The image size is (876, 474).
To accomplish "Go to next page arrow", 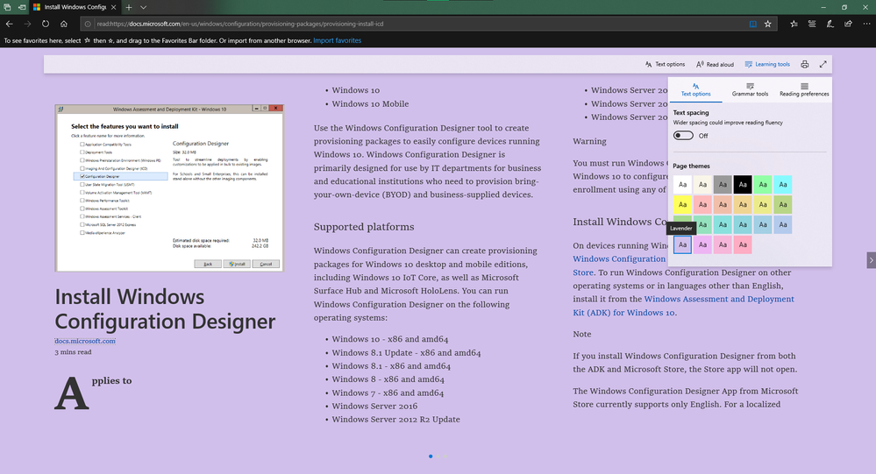I will click(x=871, y=260).
